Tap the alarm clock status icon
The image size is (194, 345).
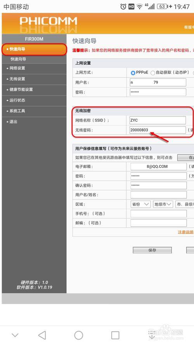pyautogui.click(x=123, y=7)
